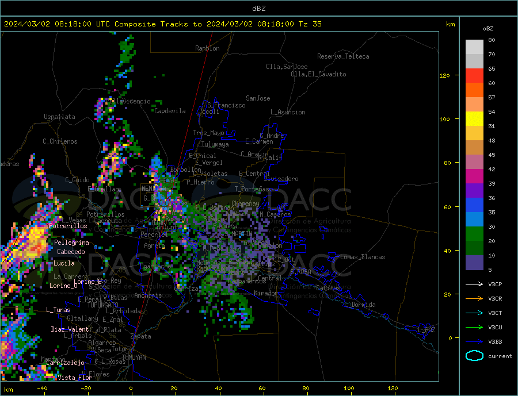Click the 'Tres_Mayo' map label
Screen dimensions: 518x396
[x=208, y=133]
